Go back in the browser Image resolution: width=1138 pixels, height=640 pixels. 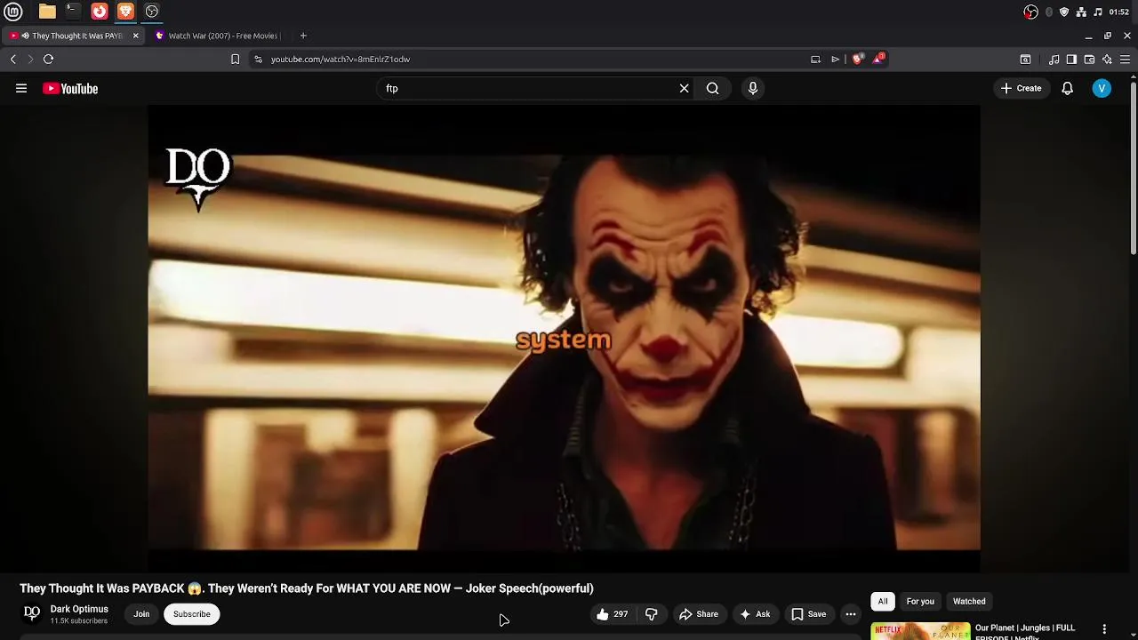coord(13,59)
